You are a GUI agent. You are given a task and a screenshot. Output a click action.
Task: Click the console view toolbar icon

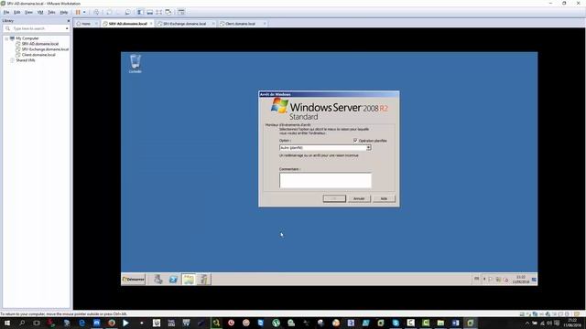pyautogui.click(x=181, y=12)
